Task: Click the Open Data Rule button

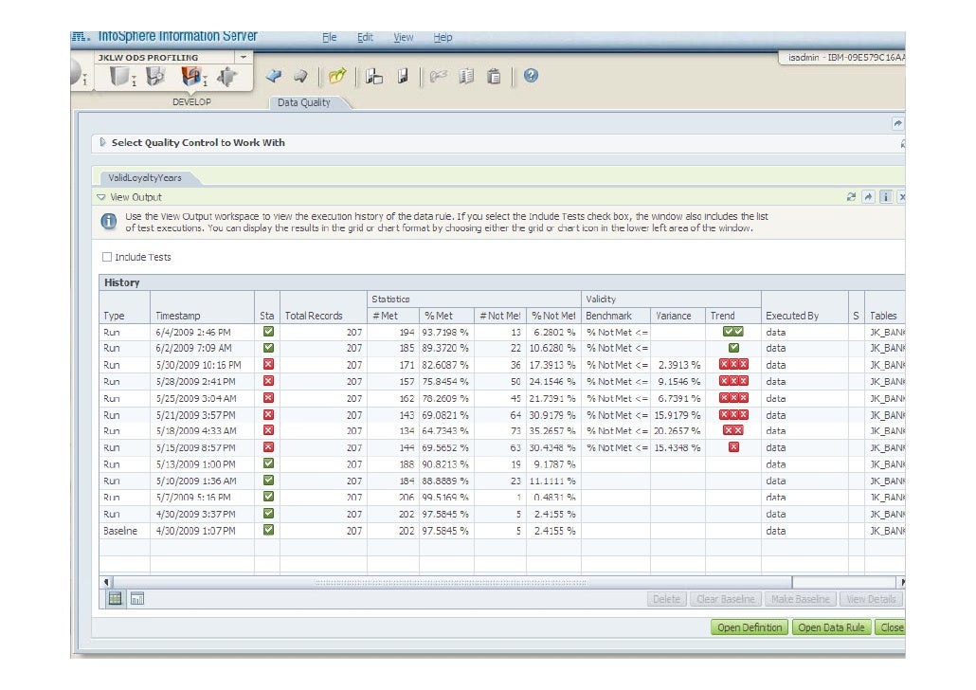Action: pos(831,627)
